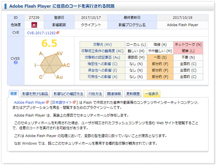Switch to the 概要 tab
The height and width of the screenshot is (165, 216).
[x=14, y=94]
